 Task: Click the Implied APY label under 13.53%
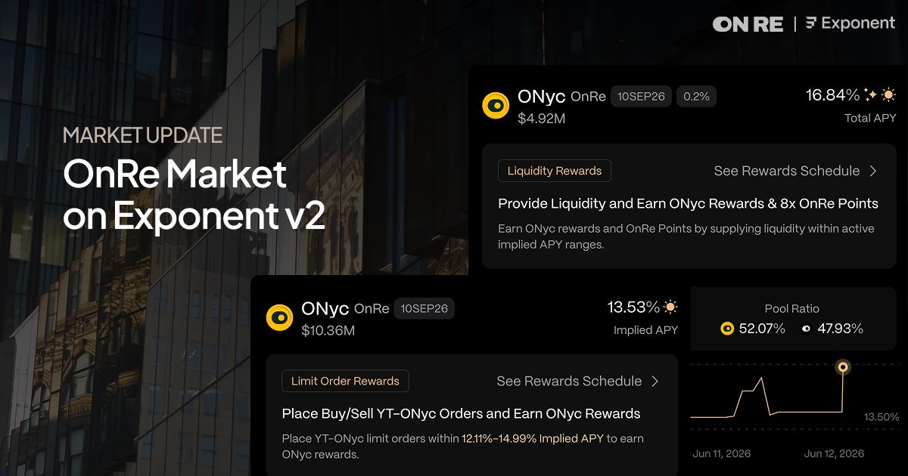click(x=645, y=330)
